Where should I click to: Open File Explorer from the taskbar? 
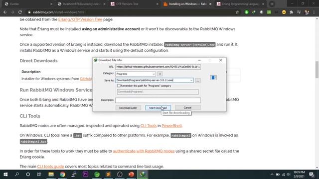(x=51, y=175)
